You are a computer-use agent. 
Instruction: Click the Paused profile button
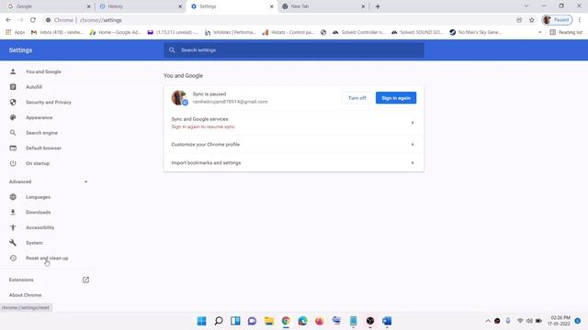[557, 20]
